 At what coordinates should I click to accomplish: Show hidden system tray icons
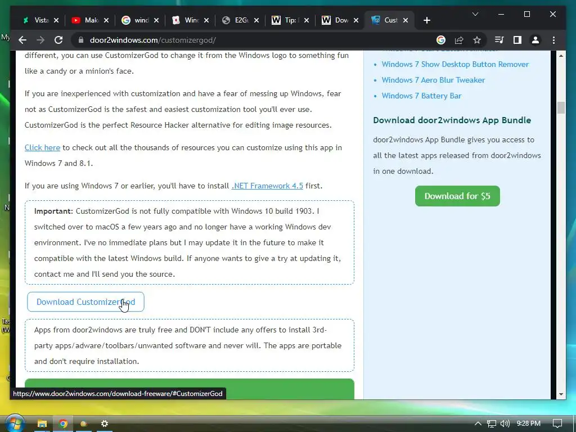pyautogui.click(x=478, y=424)
